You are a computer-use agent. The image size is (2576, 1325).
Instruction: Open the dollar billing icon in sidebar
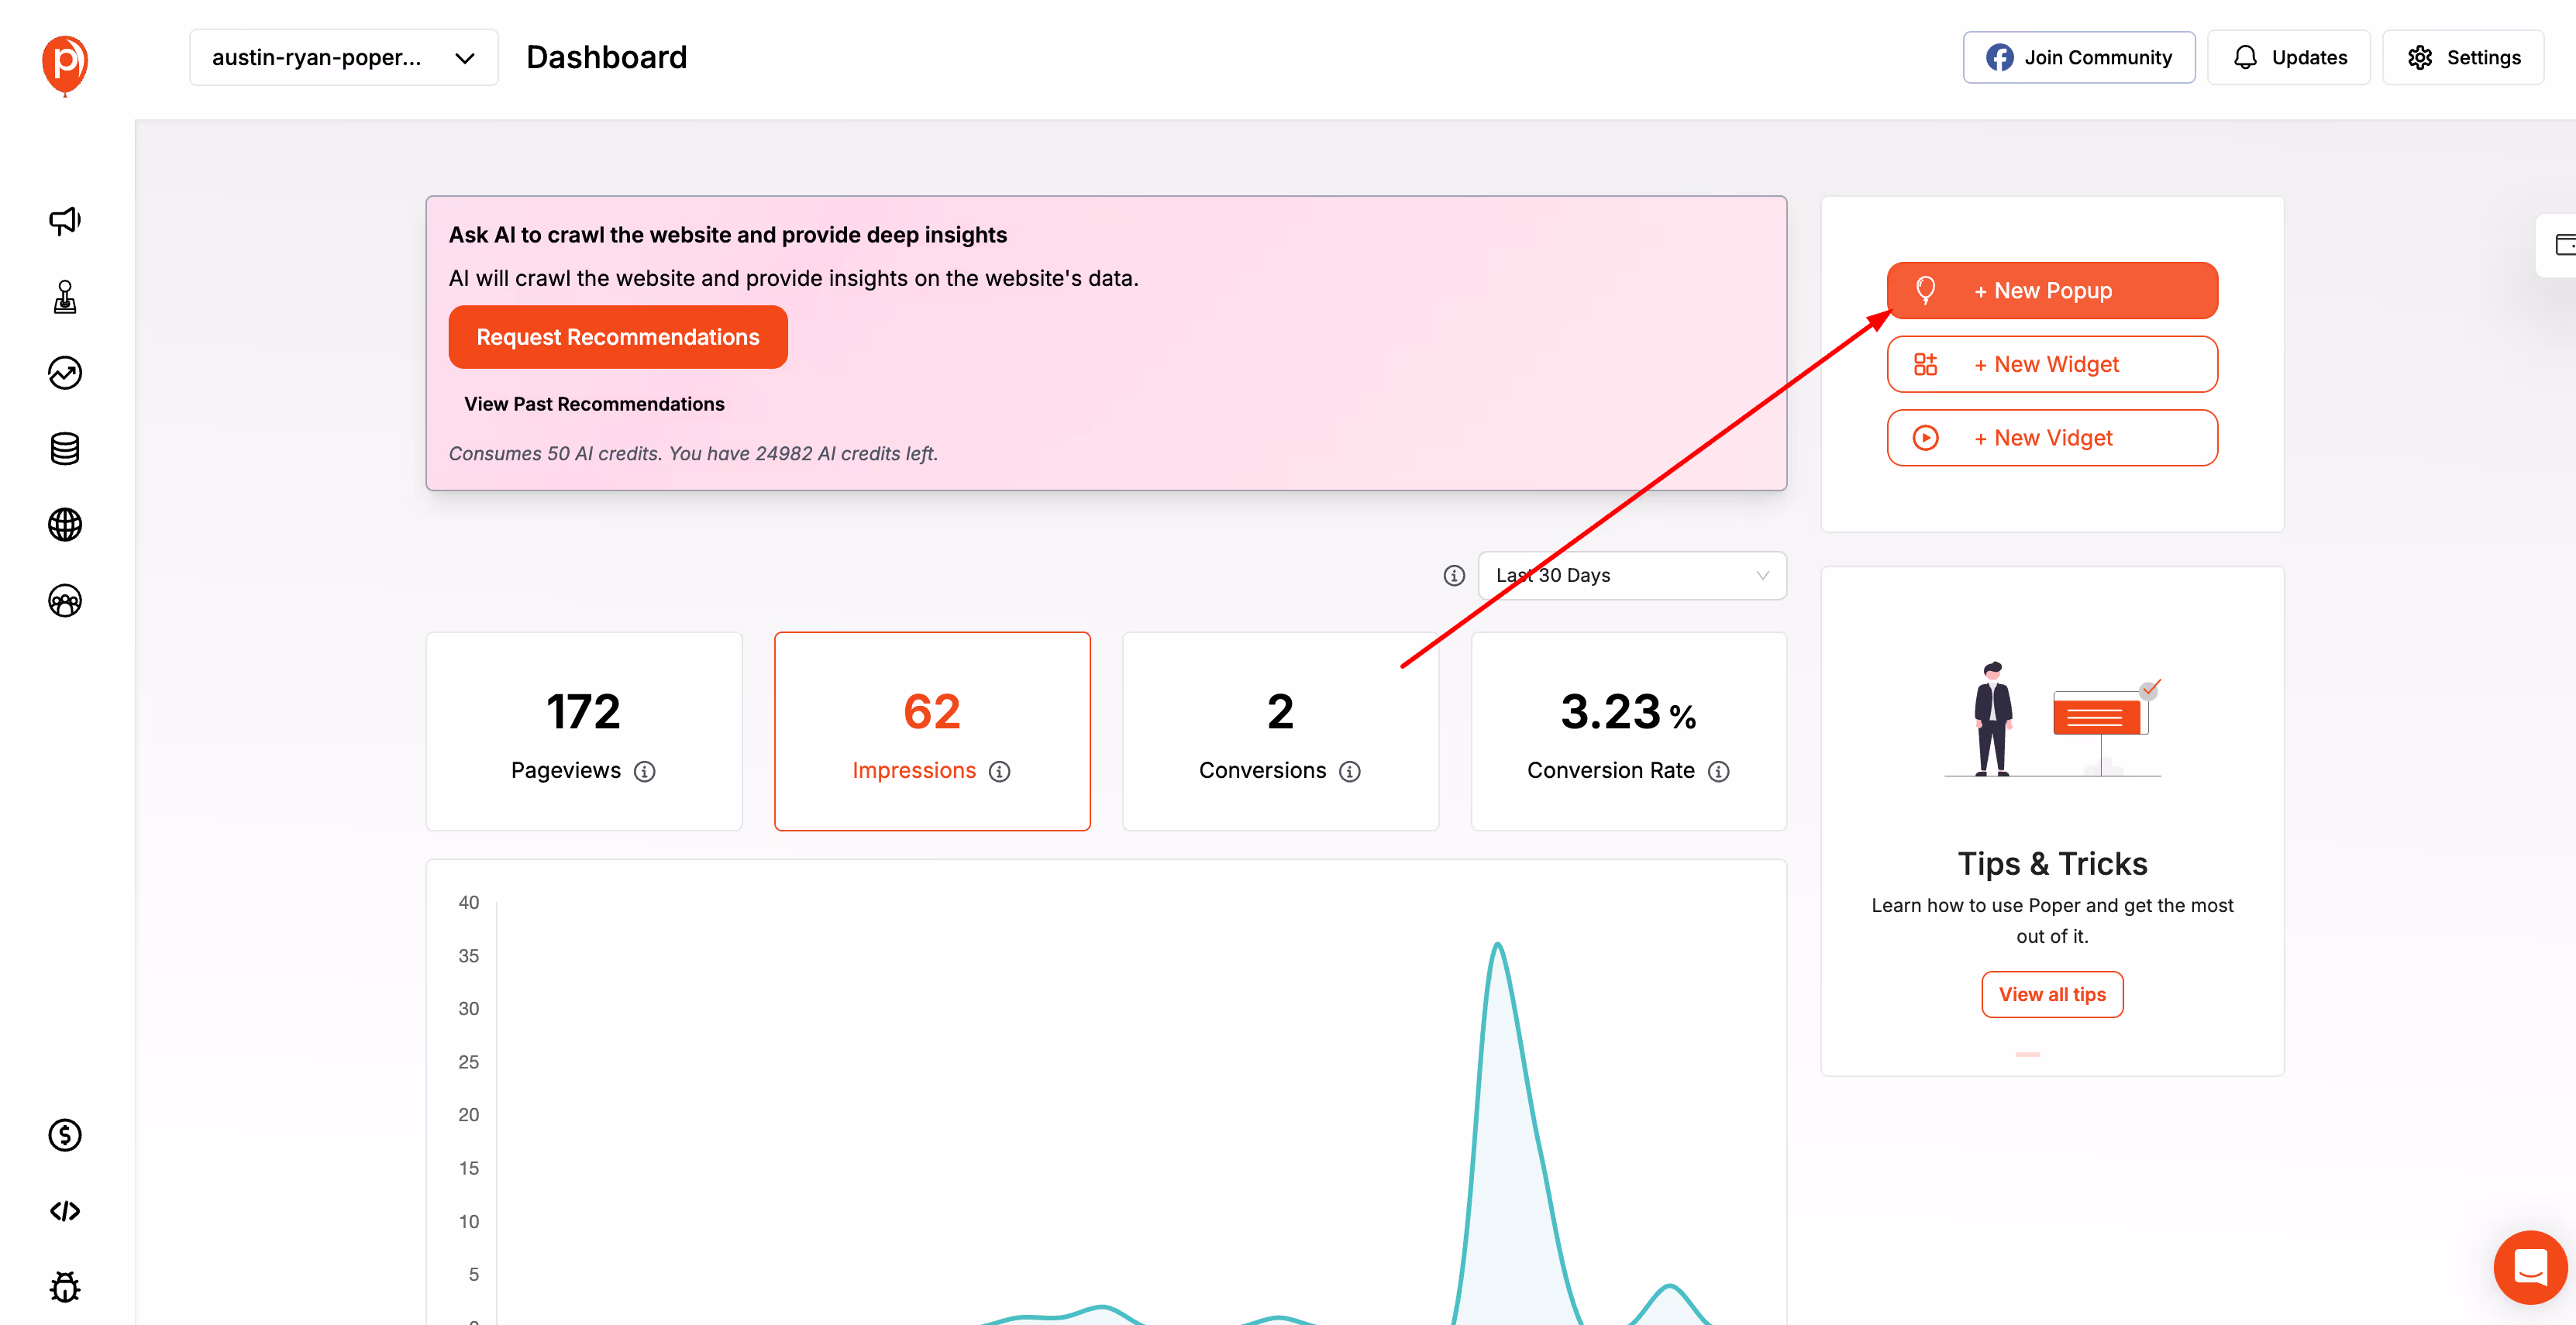click(x=64, y=1135)
